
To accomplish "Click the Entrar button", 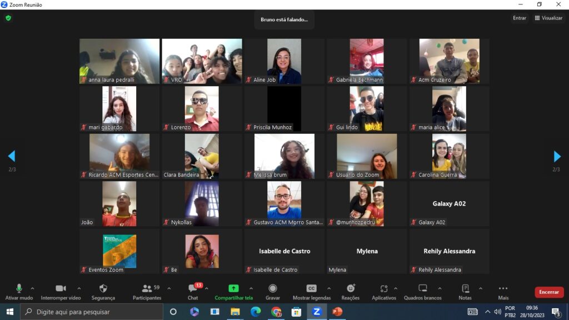I will pyautogui.click(x=519, y=18).
